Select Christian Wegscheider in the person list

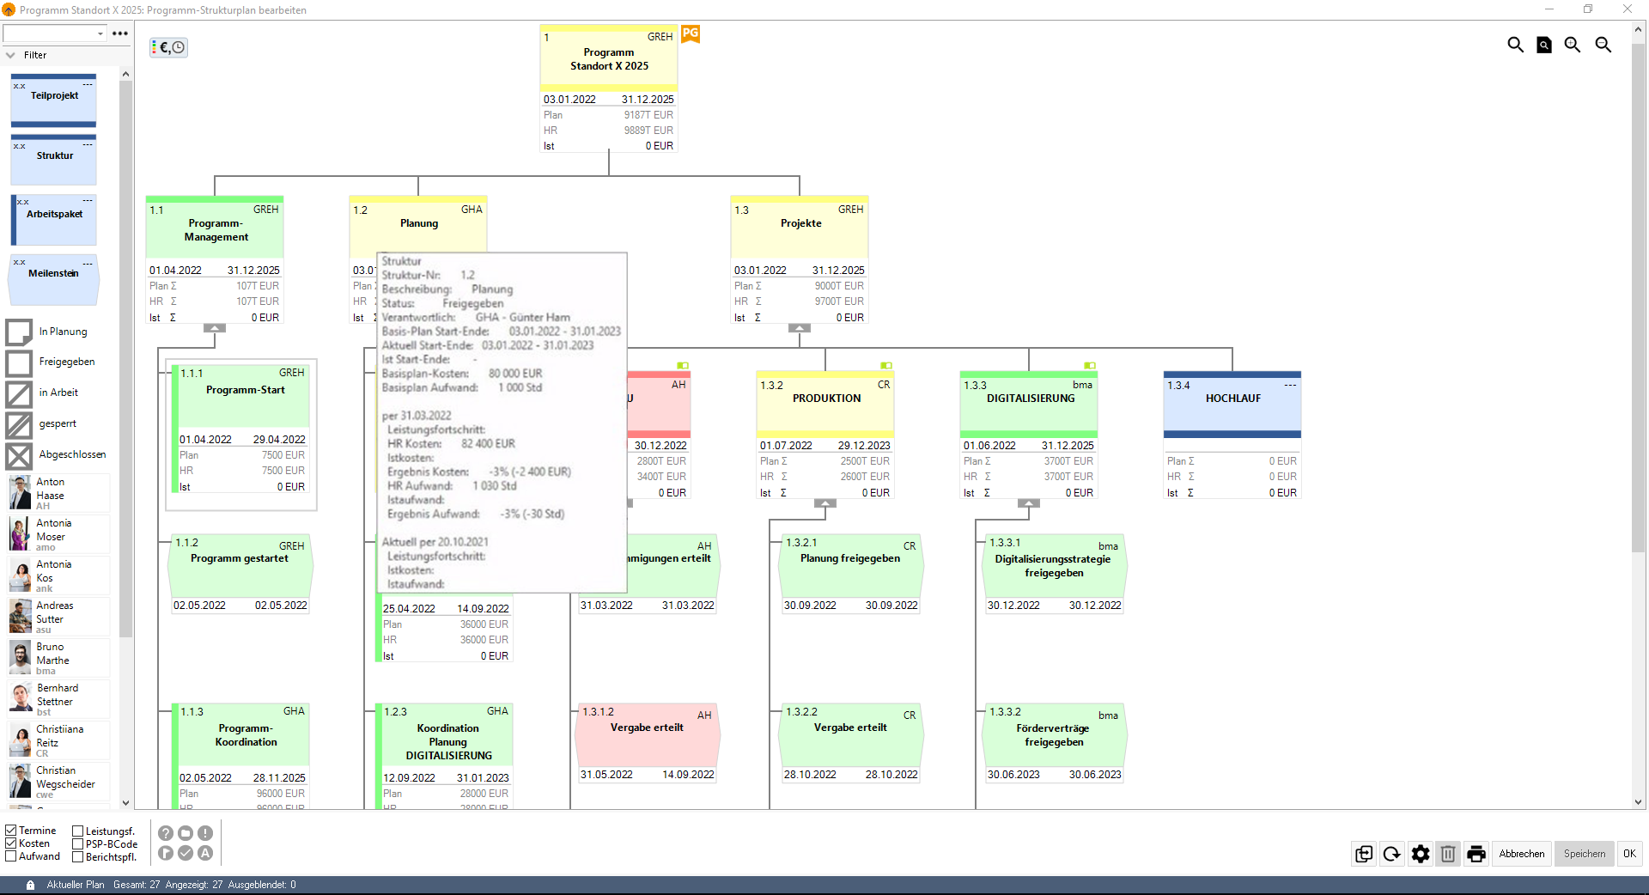coord(58,782)
